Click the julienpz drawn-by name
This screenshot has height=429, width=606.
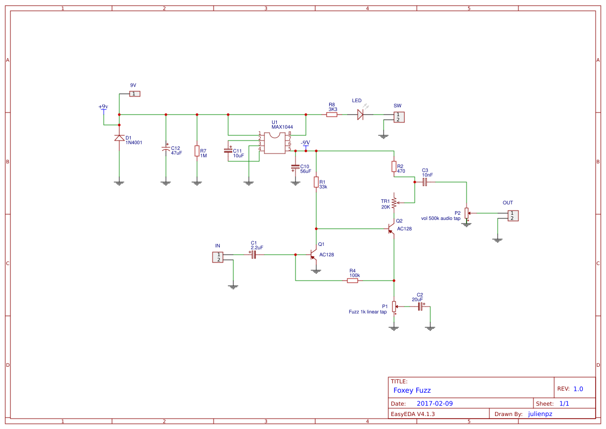[x=539, y=414]
